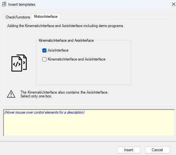
Task: Click the group box title 'KinematicInterface and AxisInterface'
Action: (x=66, y=40)
